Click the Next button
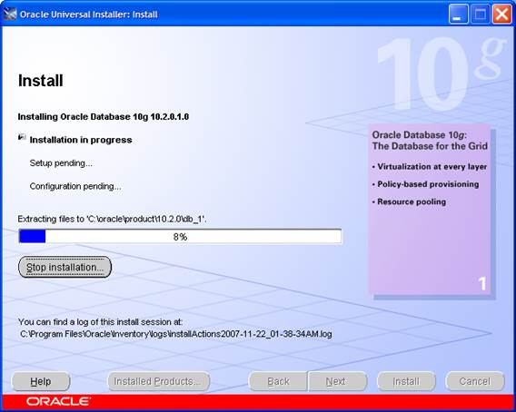Image resolution: width=516 pixels, height=412 pixels. (x=338, y=381)
